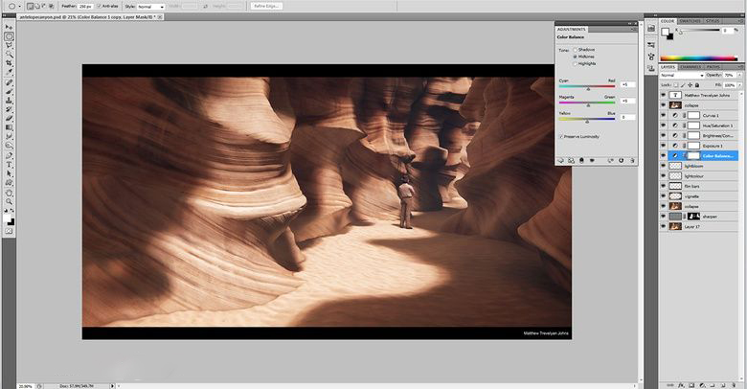
Task: Switch to the Swatches tab
Action: 690,21
